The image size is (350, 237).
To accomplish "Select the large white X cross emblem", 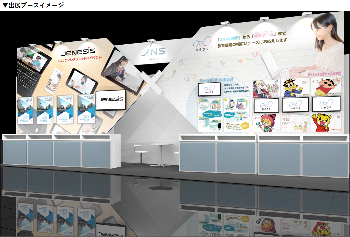I will 151,83.
